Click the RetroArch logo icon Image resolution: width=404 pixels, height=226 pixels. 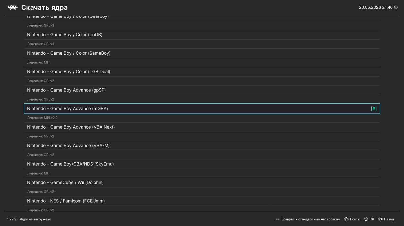click(12, 7)
